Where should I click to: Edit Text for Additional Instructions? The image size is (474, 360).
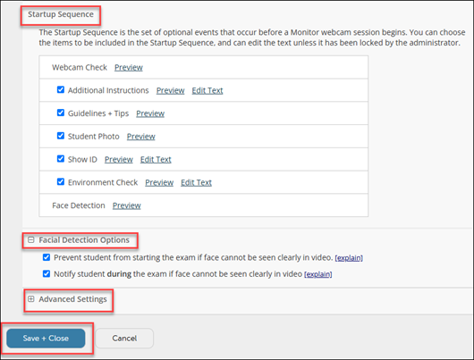coord(207,90)
